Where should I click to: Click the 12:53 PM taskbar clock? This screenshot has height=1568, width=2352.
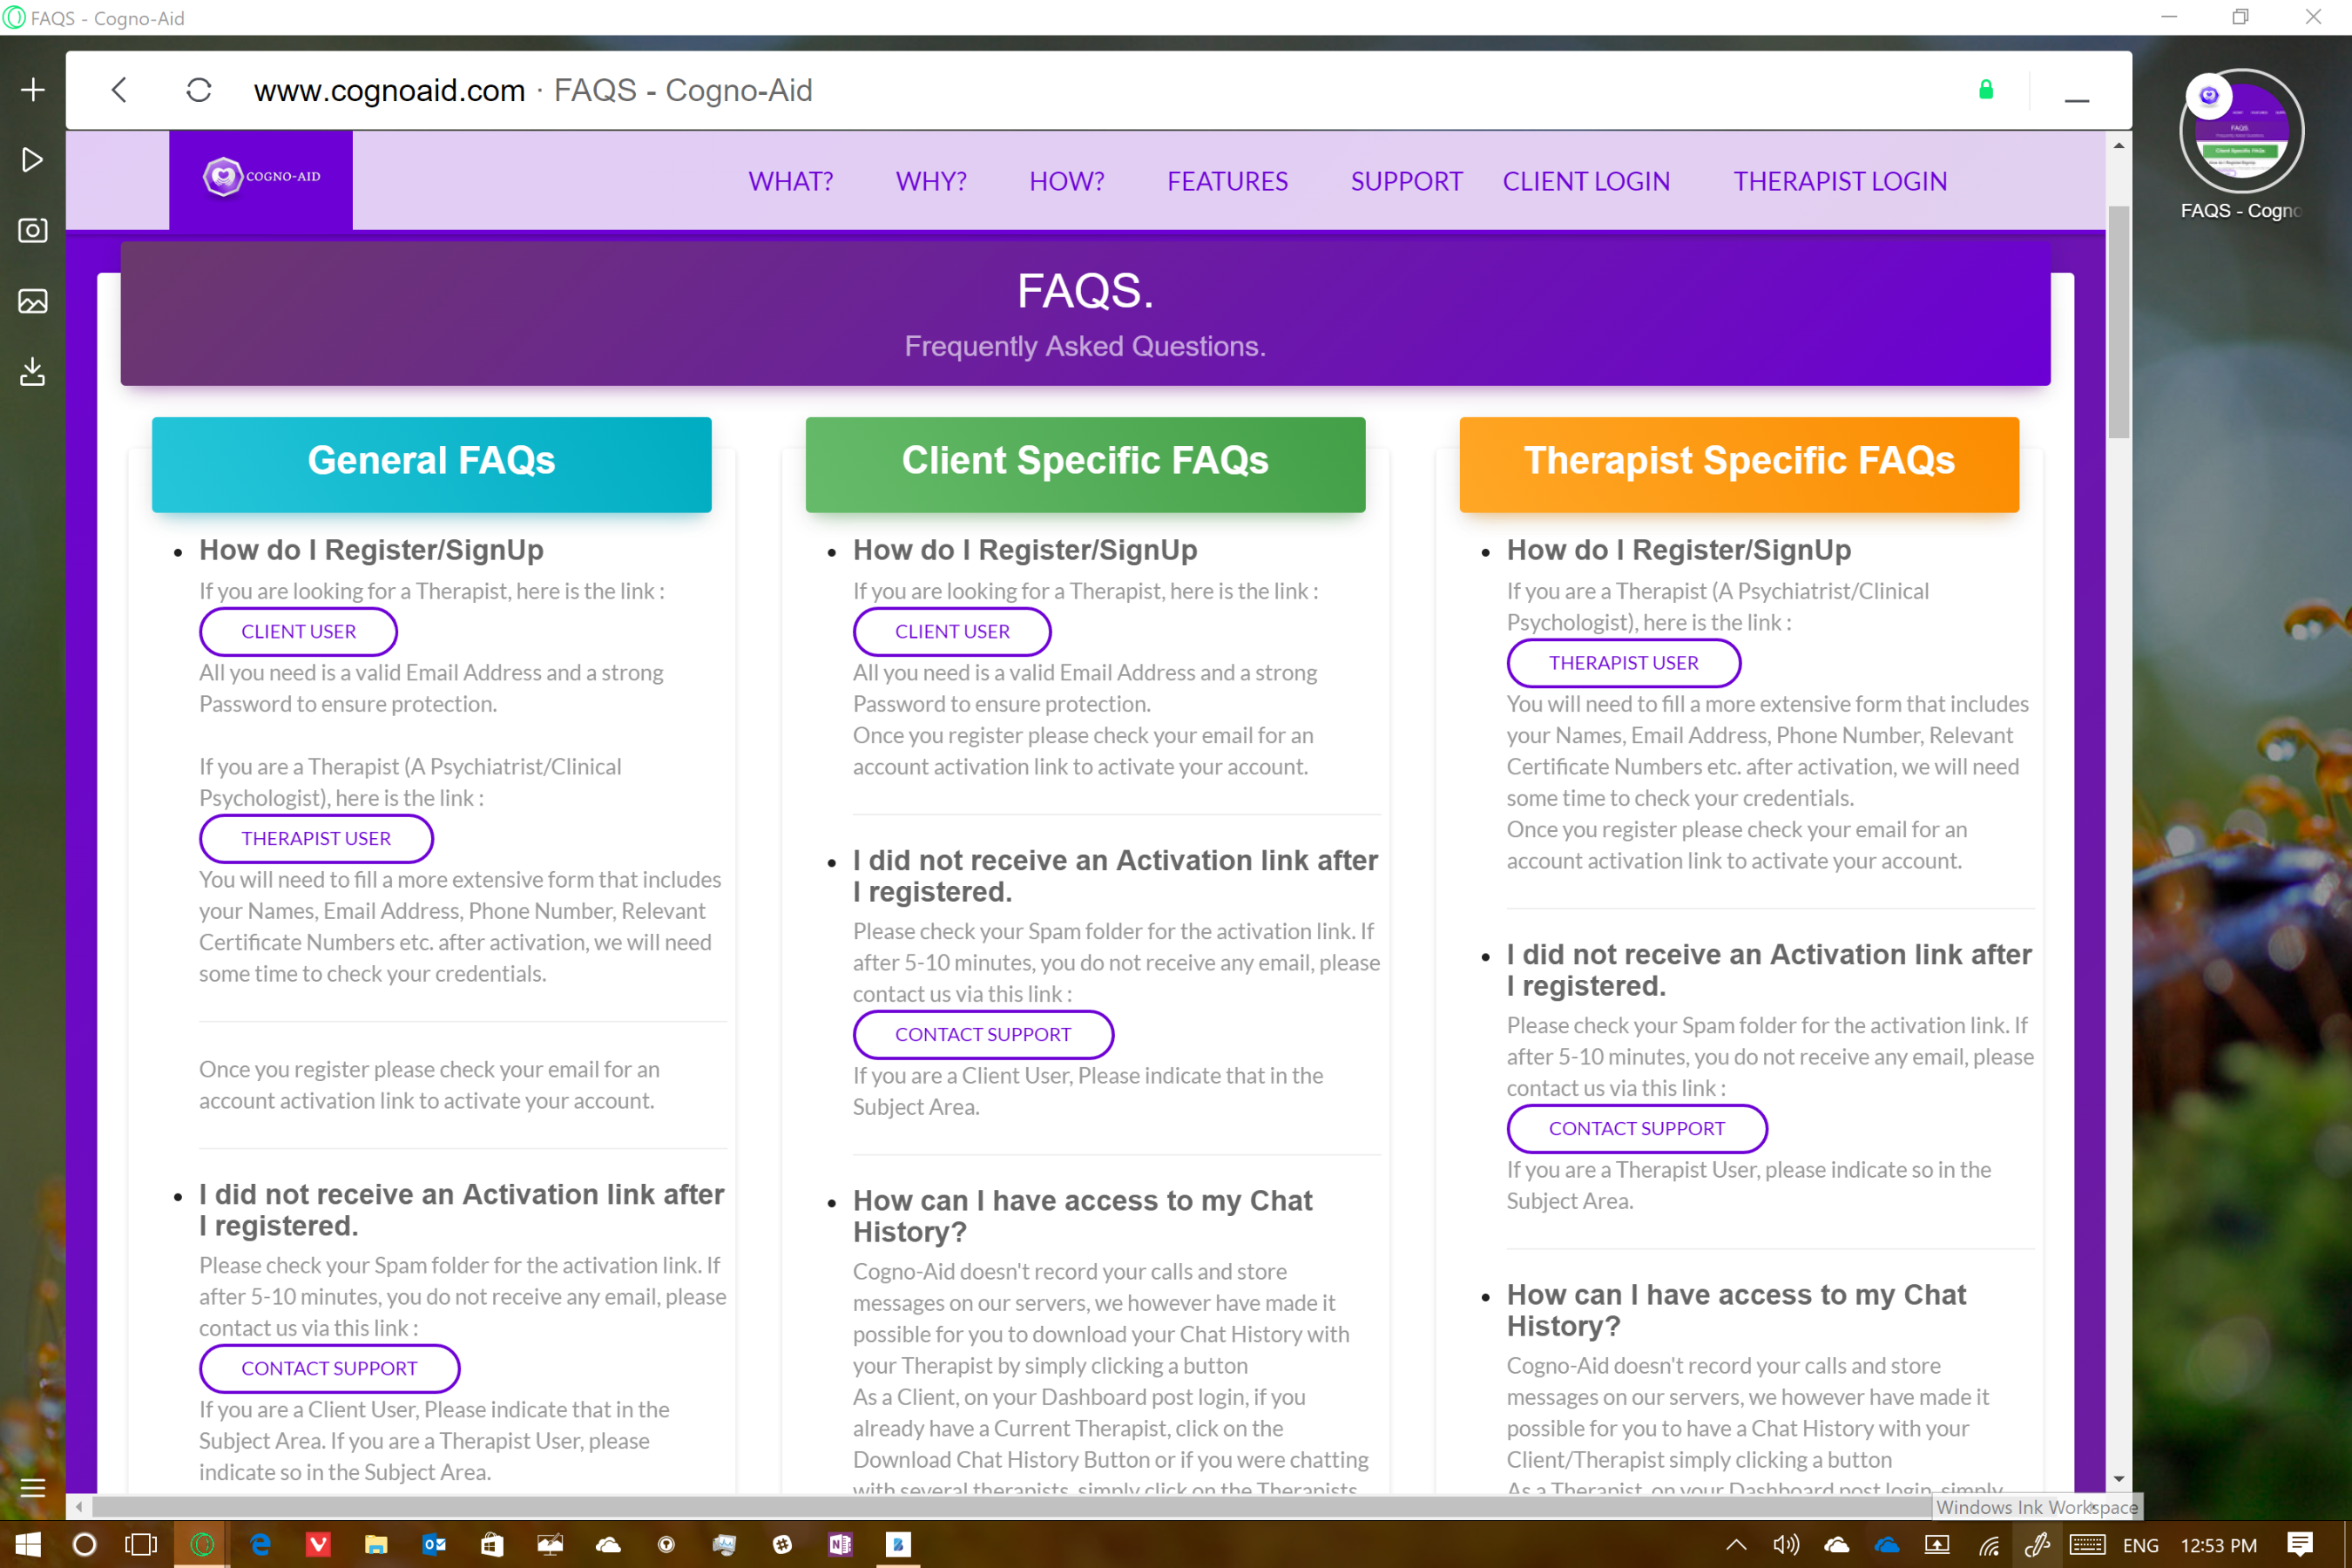tap(2218, 1545)
